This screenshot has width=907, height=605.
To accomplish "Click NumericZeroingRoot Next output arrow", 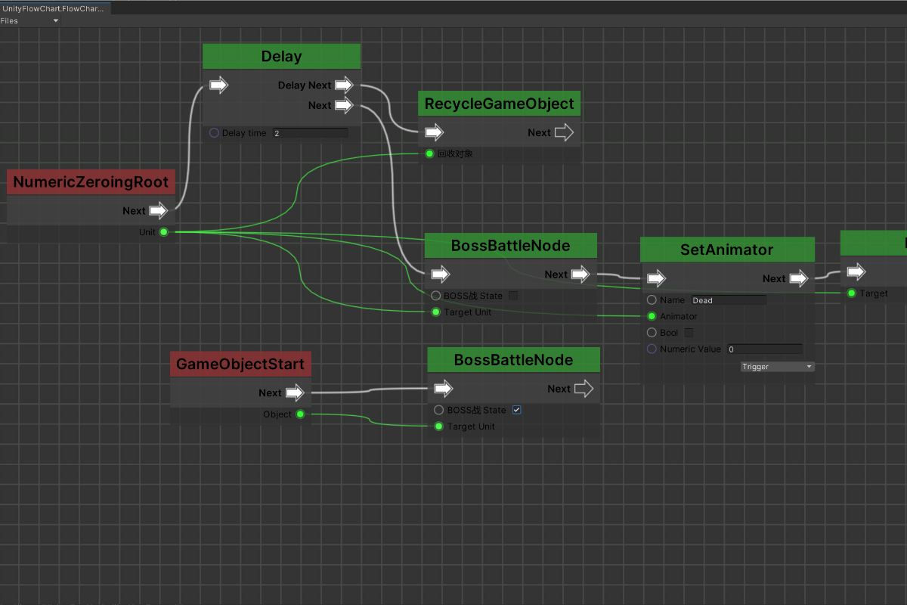I will point(158,210).
